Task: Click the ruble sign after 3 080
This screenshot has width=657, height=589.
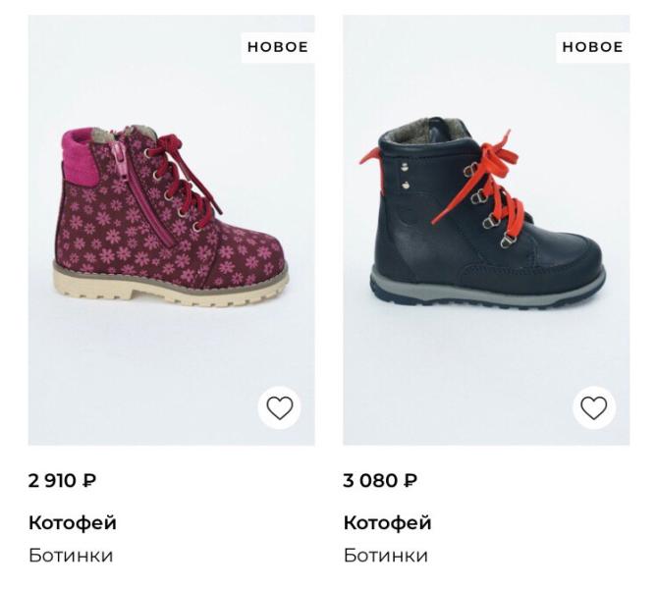Action: (x=410, y=481)
